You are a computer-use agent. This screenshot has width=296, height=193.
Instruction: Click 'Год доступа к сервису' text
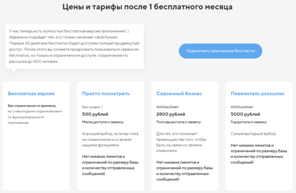249,122
